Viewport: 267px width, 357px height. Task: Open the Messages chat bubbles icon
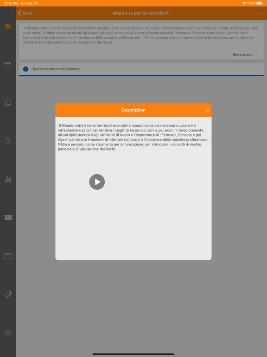point(8,103)
